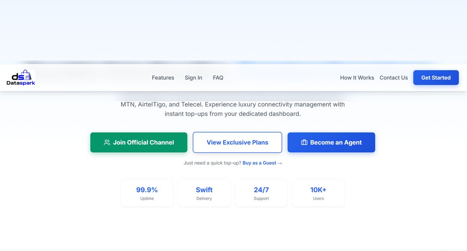This screenshot has width=467, height=251.
Task: Click 'Just need a quick top-up?' text
Action: (x=212, y=163)
